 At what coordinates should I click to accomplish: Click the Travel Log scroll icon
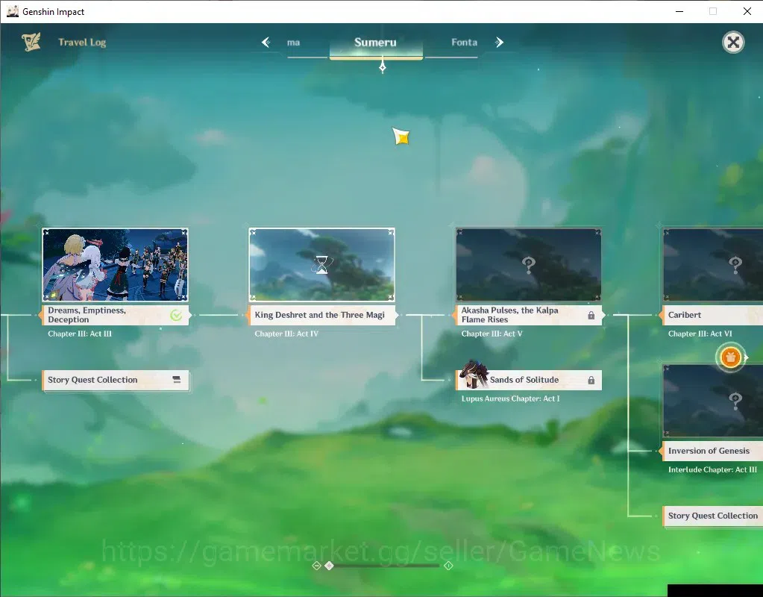point(31,43)
